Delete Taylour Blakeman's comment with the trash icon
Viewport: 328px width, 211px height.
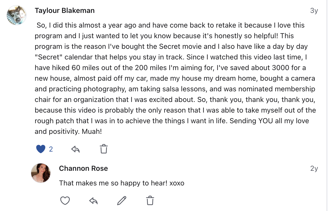104,149
